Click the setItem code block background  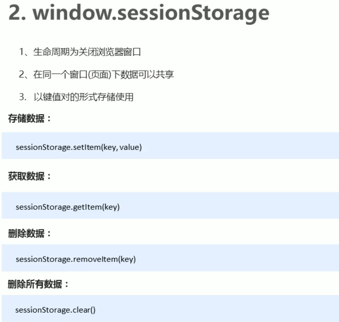tap(170, 145)
